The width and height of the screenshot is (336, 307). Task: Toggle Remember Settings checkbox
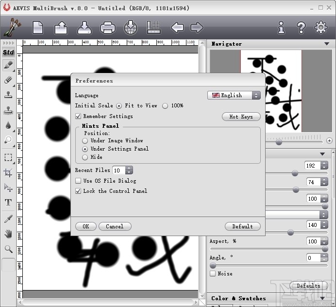pyautogui.click(x=78, y=116)
